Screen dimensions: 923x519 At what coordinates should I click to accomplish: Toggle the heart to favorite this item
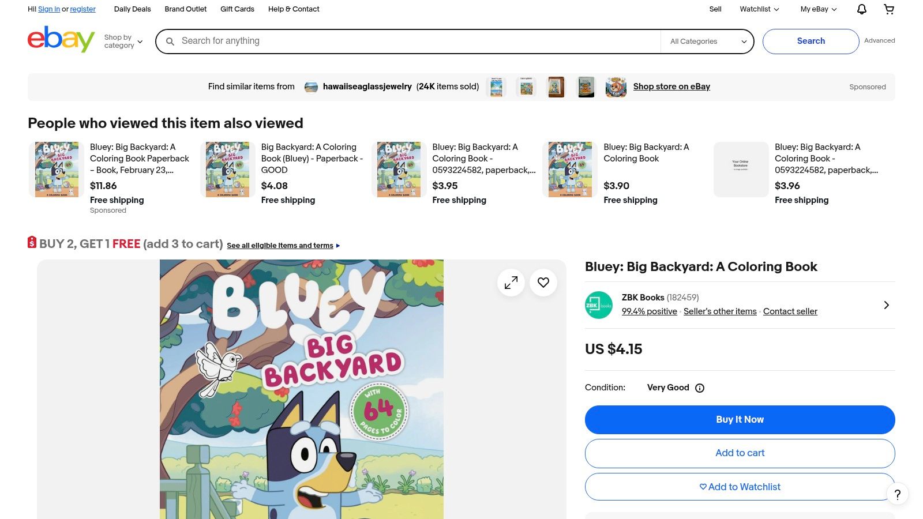pyautogui.click(x=543, y=283)
